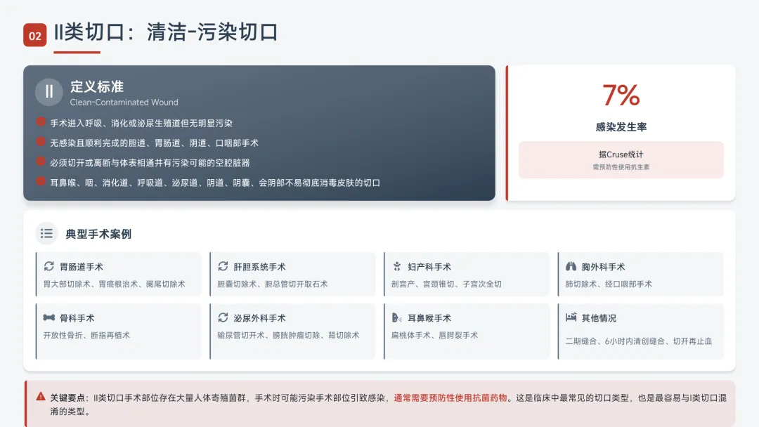Click the head icon beside 耳鼻喉手术
The width and height of the screenshot is (759, 427).
tap(397, 317)
